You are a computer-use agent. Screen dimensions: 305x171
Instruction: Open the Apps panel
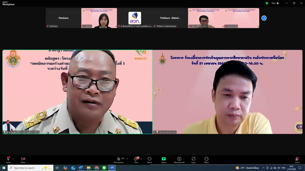point(193,159)
